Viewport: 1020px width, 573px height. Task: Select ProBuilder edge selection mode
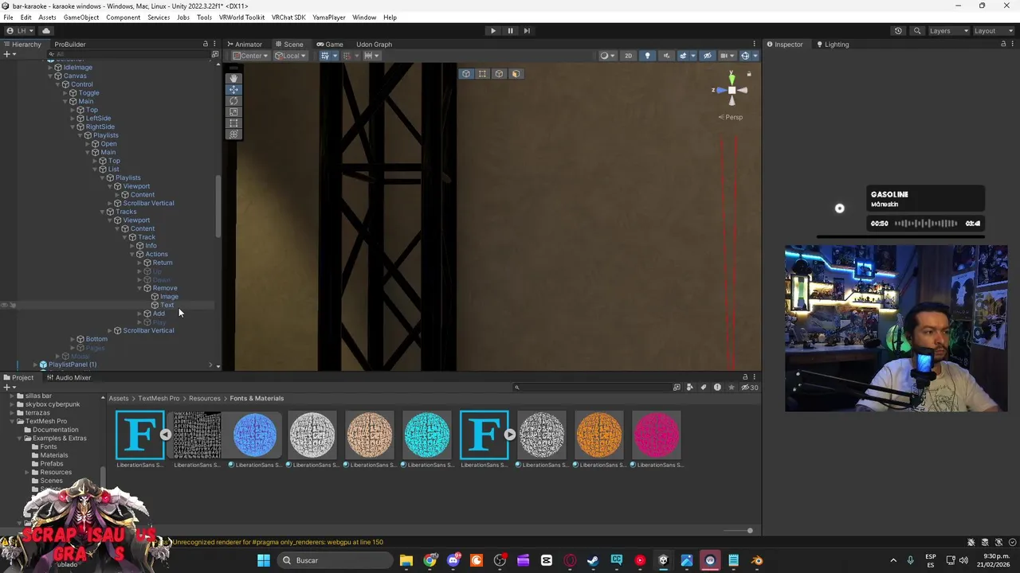(499, 74)
